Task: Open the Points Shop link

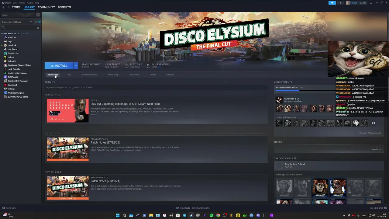Action: (x=113, y=75)
